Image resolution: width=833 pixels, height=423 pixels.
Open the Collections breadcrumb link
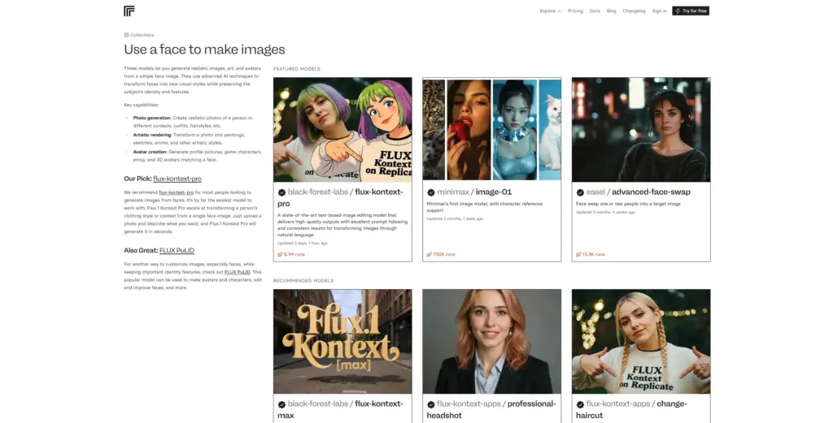[x=139, y=35]
